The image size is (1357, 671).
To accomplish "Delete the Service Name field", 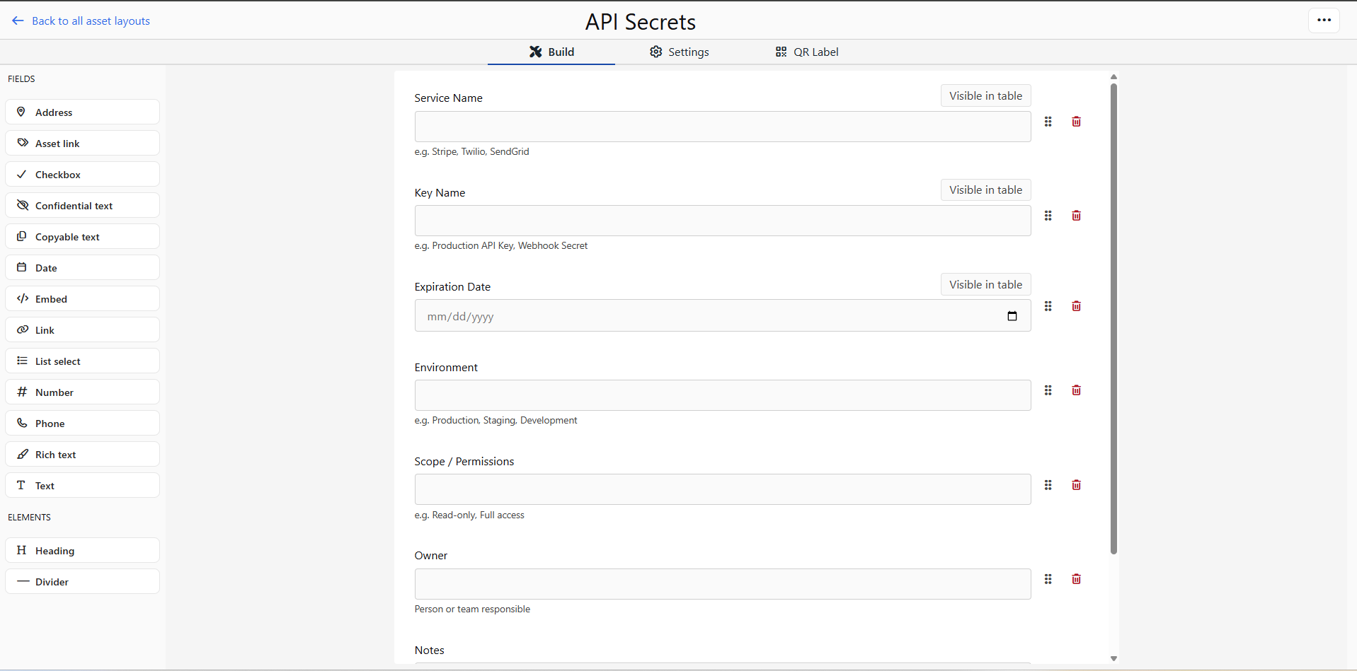I will 1076,122.
